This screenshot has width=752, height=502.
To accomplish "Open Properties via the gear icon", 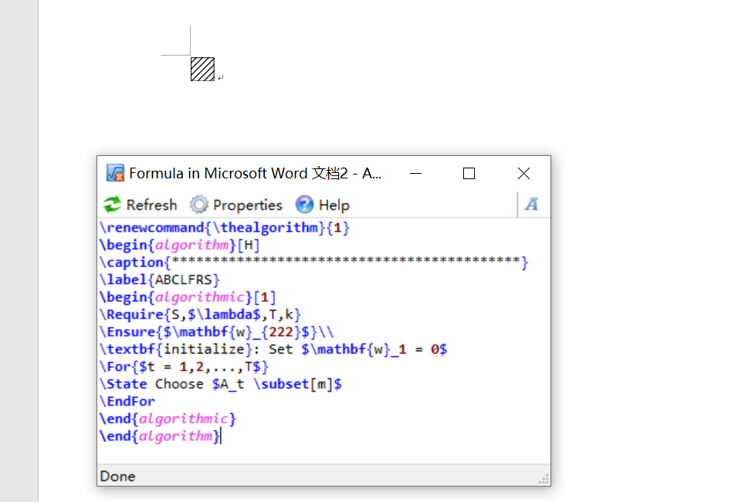I will [199, 205].
